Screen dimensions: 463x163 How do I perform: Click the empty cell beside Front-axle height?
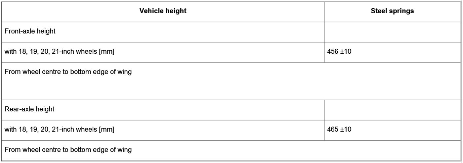click(x=392, y=32)
